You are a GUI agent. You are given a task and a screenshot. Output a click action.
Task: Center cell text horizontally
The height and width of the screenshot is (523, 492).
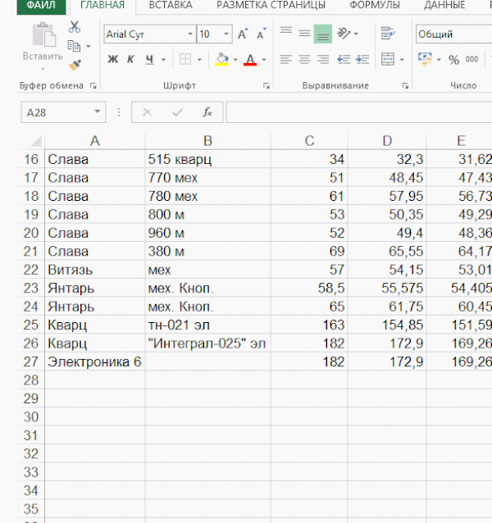[304, 59]
